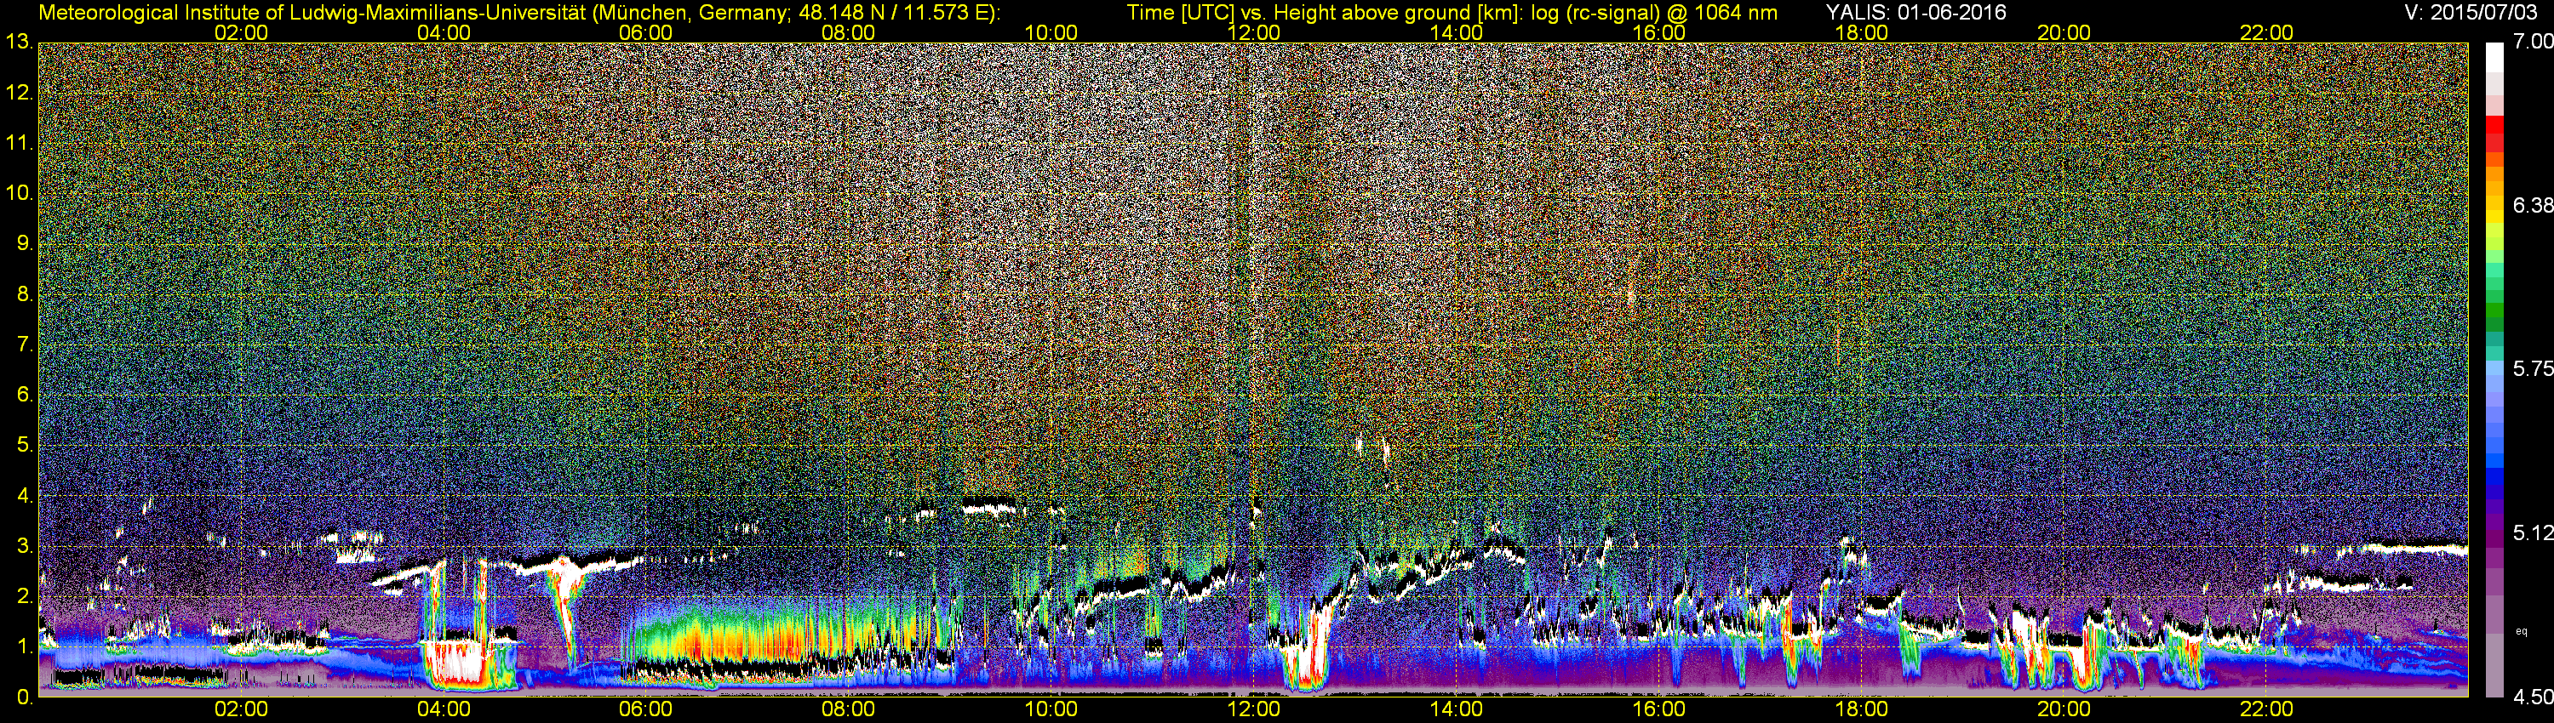Click the small 'eq' label beside the color scale
This screenshot has height=723, width=2554.
pos(2522,631)
